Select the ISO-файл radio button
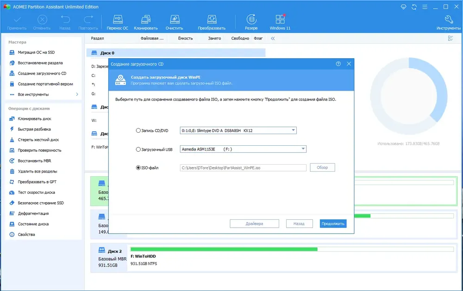The image size is (463, 291). pos(138,167)
